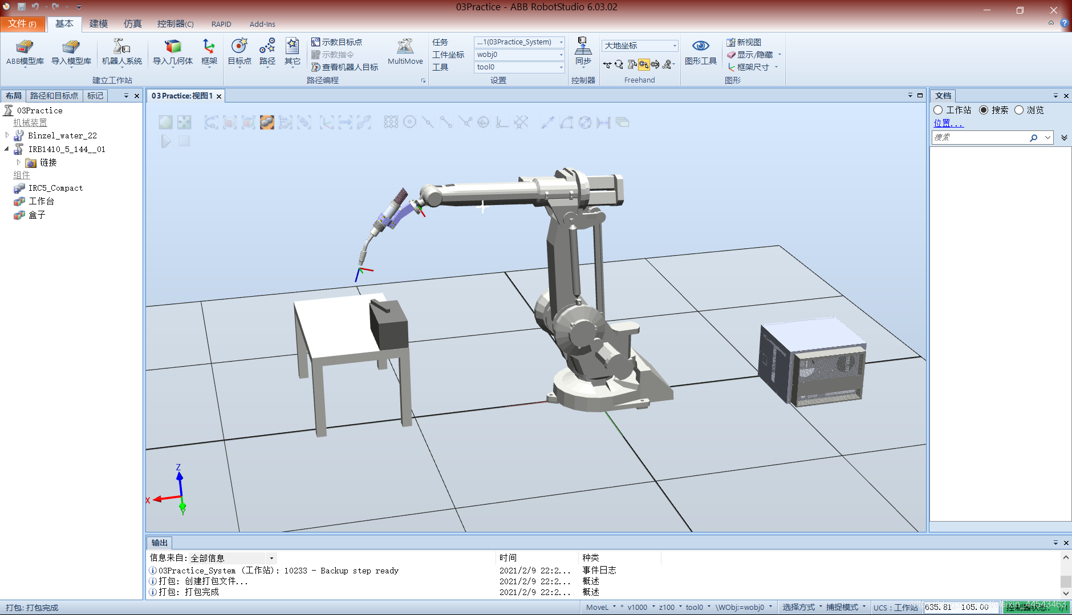Click the 框架 frame icon
This screenshot has height=615, width=1072.
(x=209, y=52)
